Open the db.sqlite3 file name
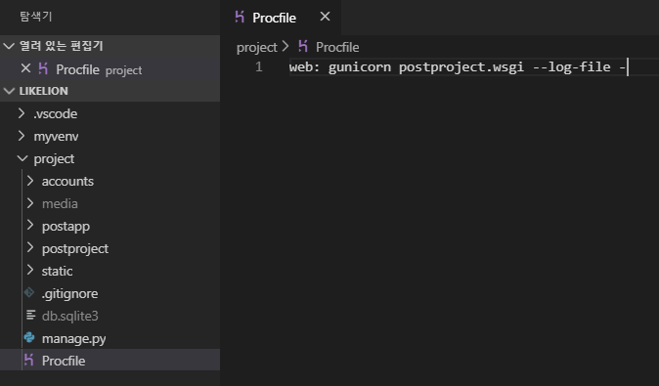The image size is (659, 386). [x=69, y=316]
